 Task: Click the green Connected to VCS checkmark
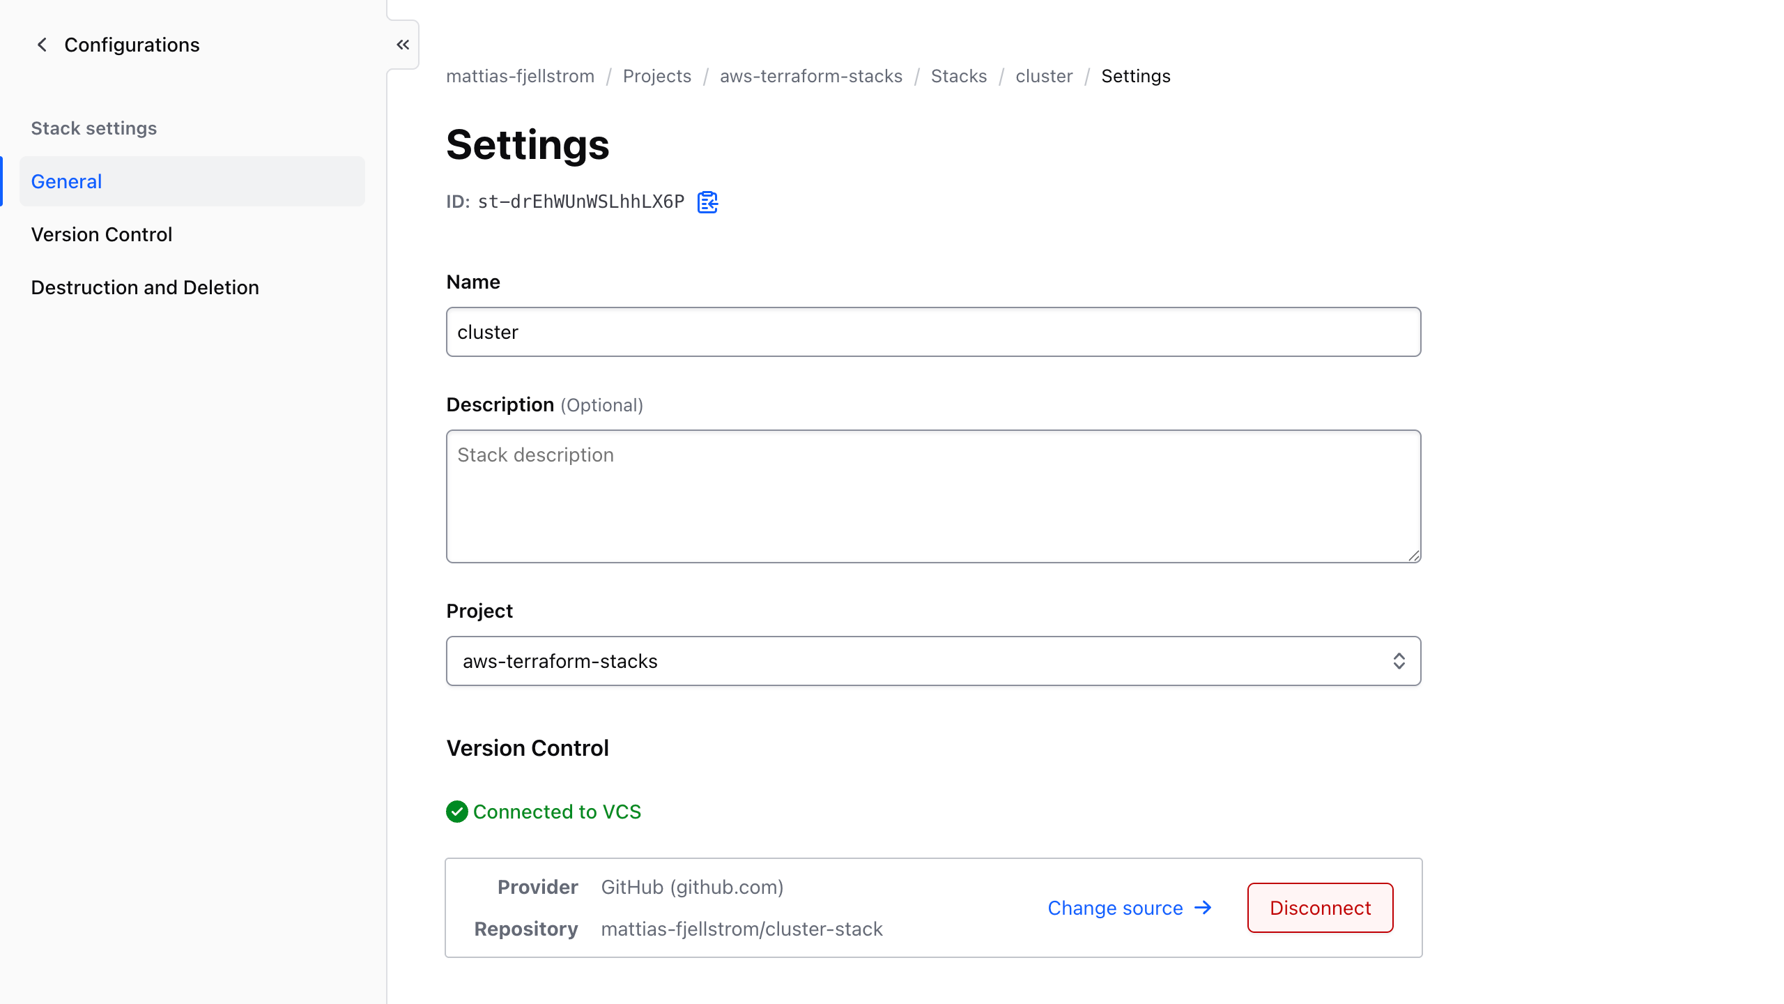(456, 812)
